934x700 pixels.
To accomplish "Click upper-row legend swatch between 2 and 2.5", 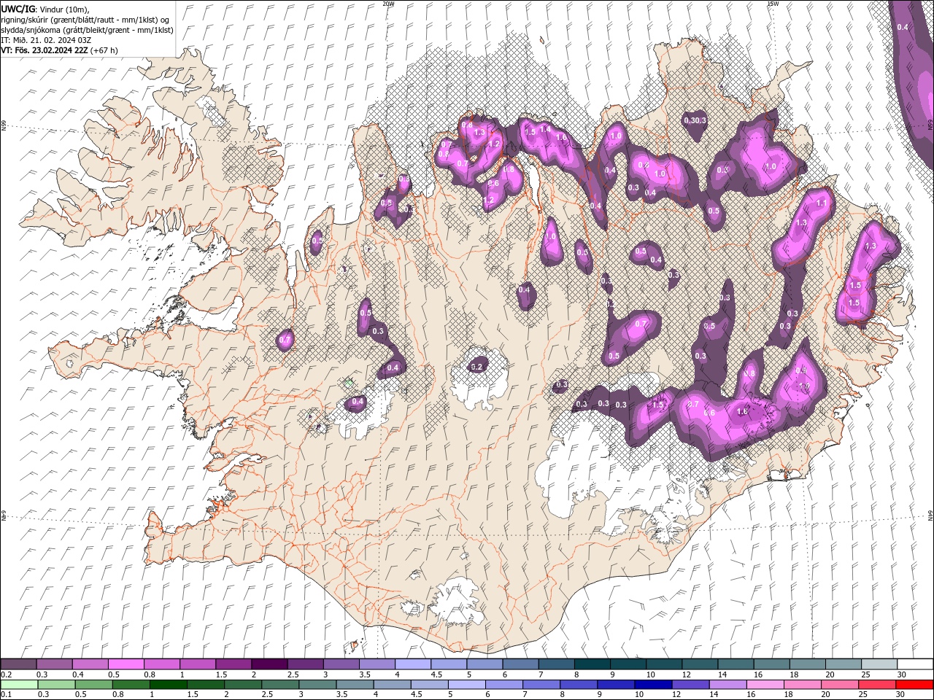I will 269,664.
